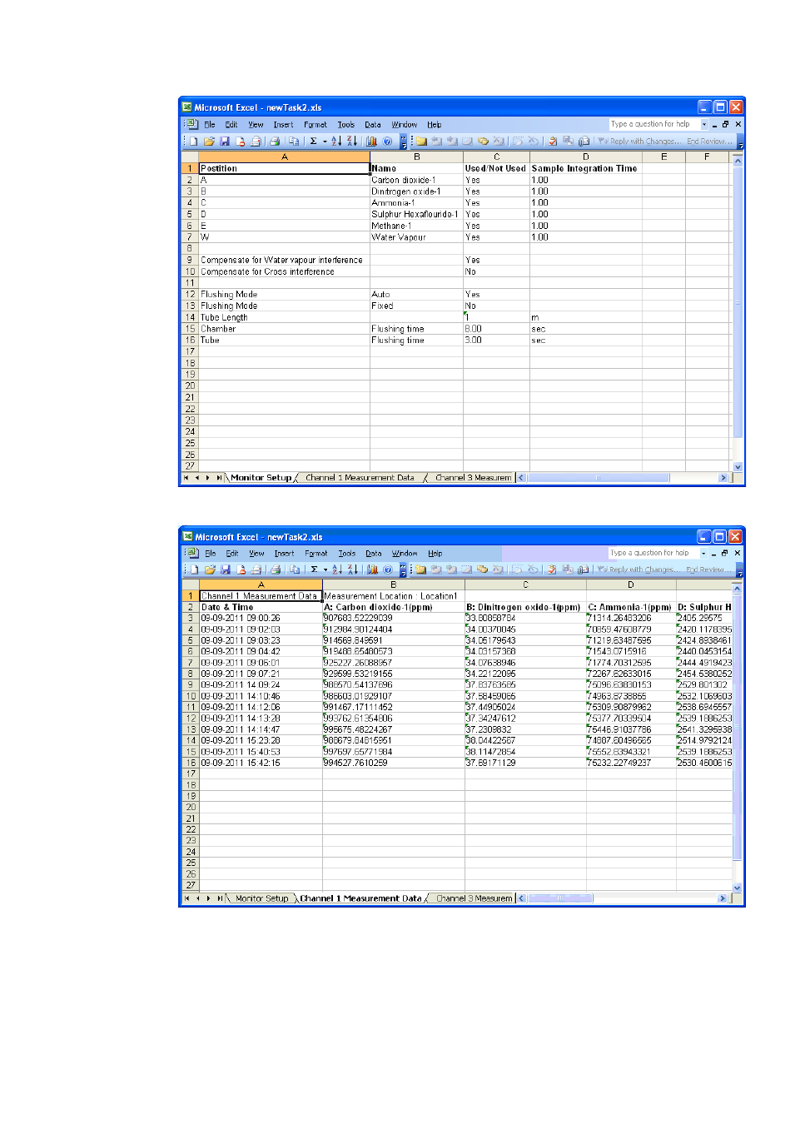Click New Comment icon in Monitor Setup window
Screen dimensions: 795x1124
pos(420,142)
